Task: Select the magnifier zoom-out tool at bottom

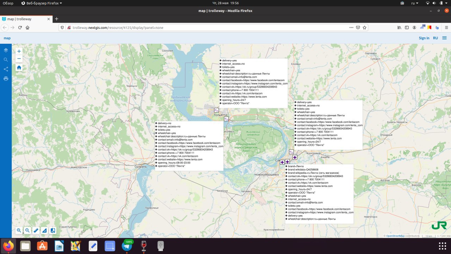Action: click(x=27, y=230)
